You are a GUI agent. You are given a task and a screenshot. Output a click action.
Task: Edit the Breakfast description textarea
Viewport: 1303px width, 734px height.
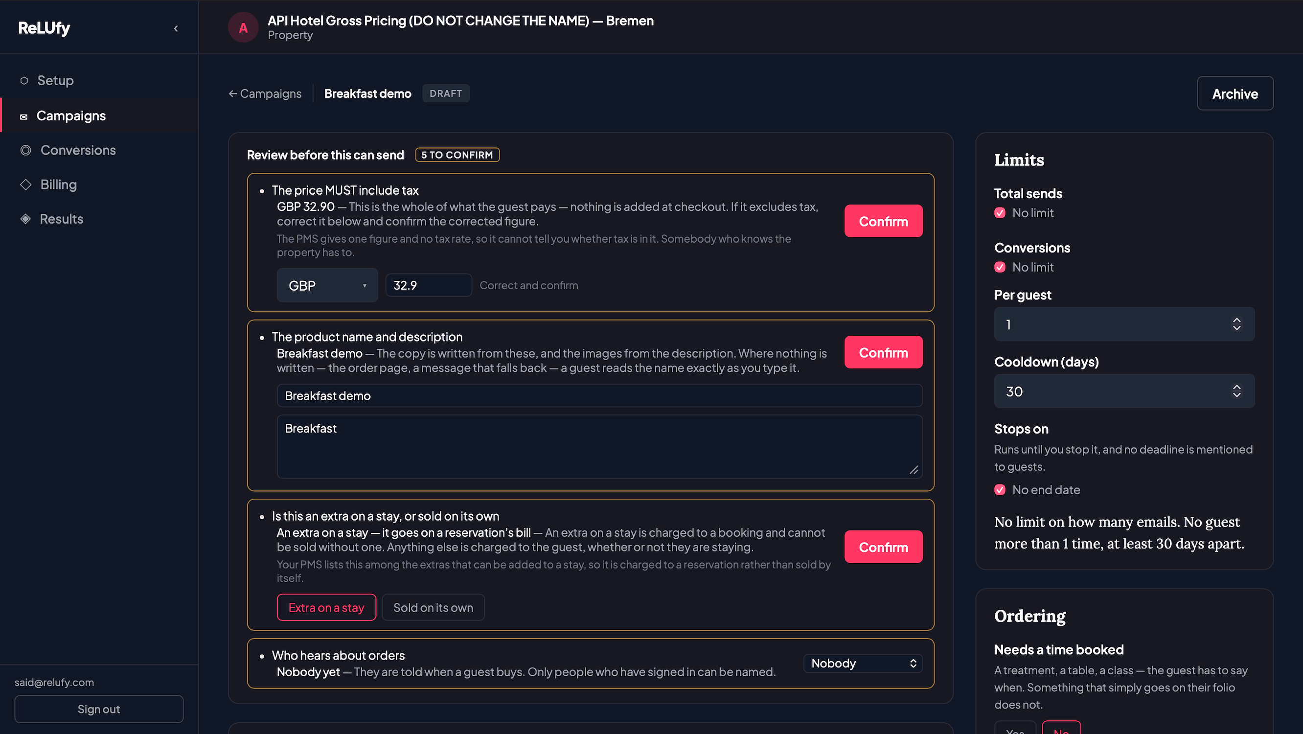[x=599, y=447]
